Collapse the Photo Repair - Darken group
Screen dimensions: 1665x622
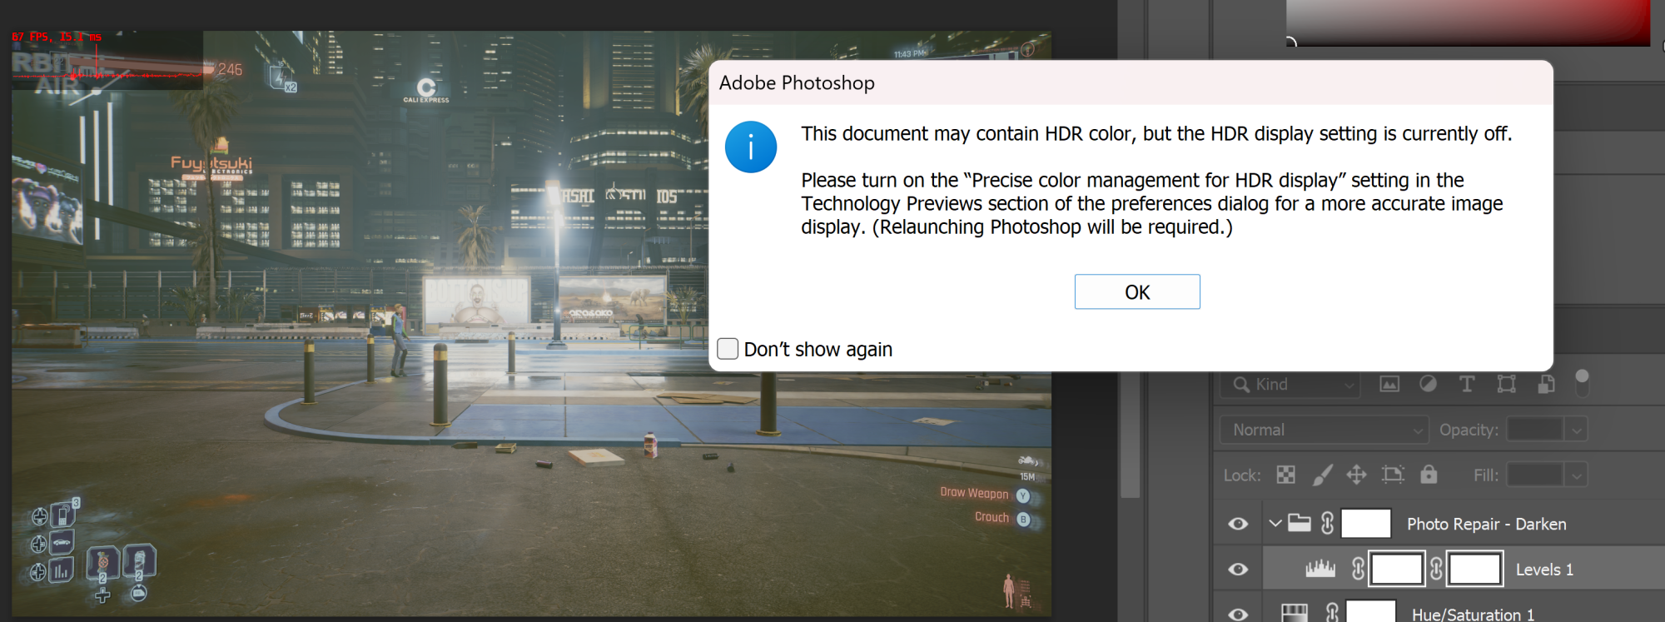[x=1275, y=524]
